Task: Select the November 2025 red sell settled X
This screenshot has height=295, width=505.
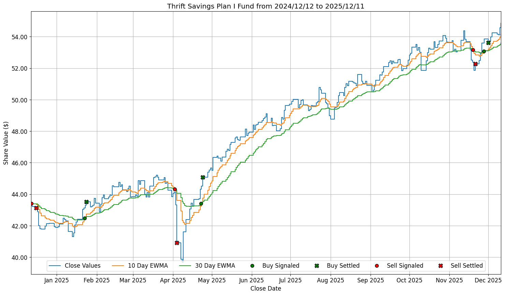Action: click(x=475, y=64)
